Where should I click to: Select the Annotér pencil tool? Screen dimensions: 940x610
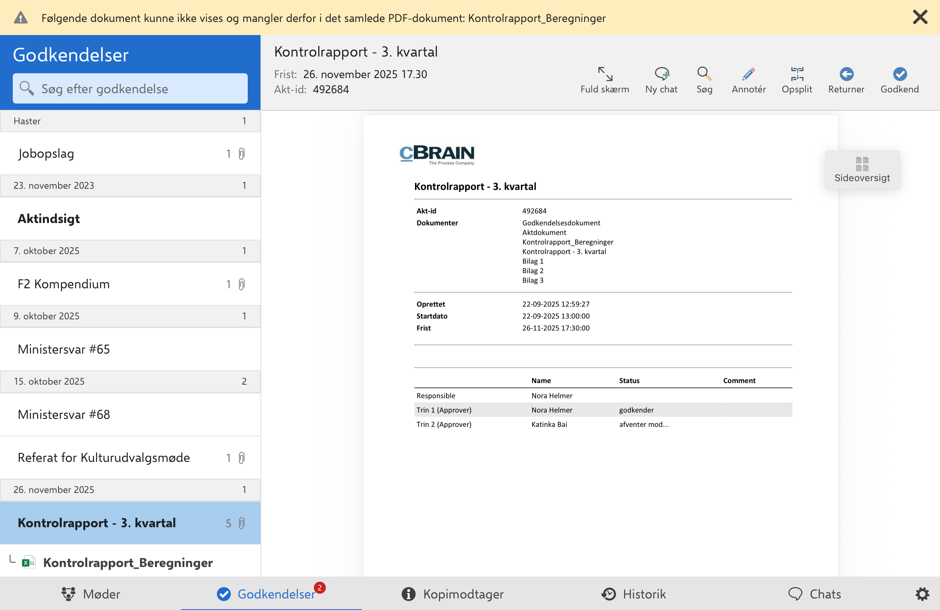click(x=748, y=80)
